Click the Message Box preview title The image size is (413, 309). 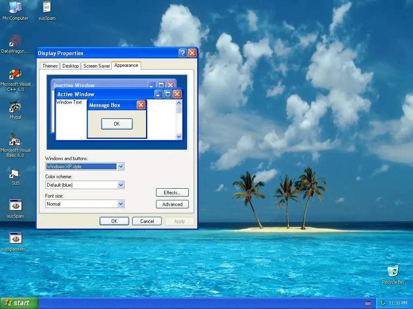click(x=104, y=105)
